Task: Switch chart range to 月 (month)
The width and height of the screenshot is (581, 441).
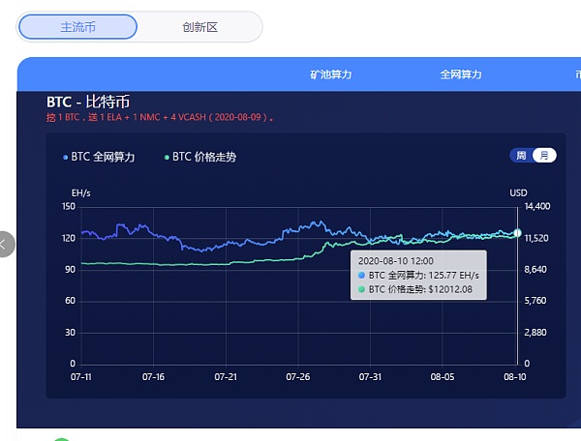Action: coord(544,156)
